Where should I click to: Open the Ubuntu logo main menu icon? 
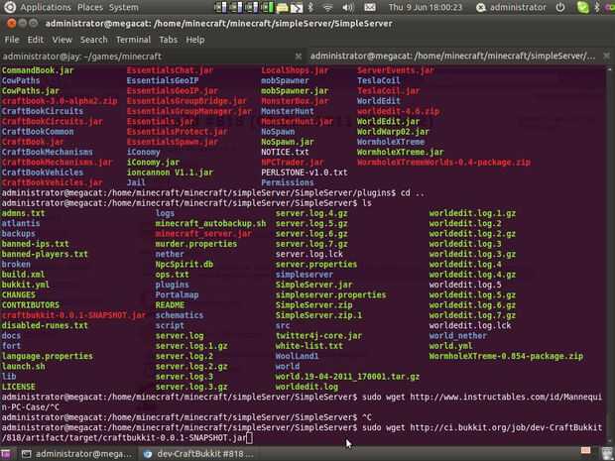coord(9,7)
